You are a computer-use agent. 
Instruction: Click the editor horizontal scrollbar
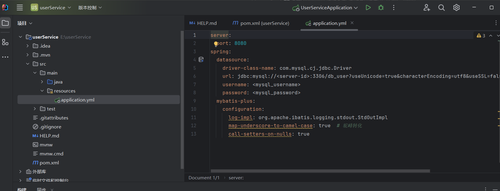pos(320,171)
